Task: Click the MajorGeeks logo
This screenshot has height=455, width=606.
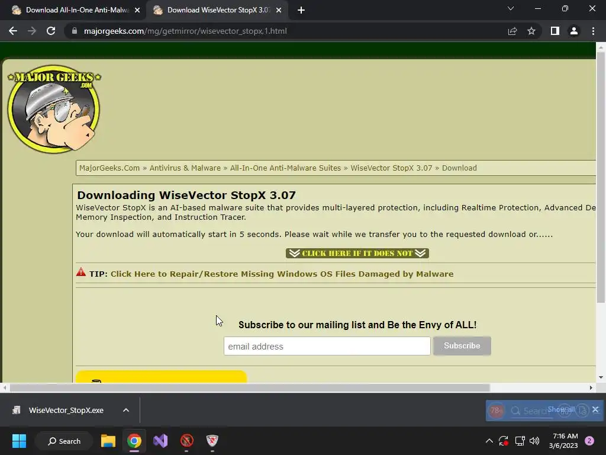Action: coord(54,109)
